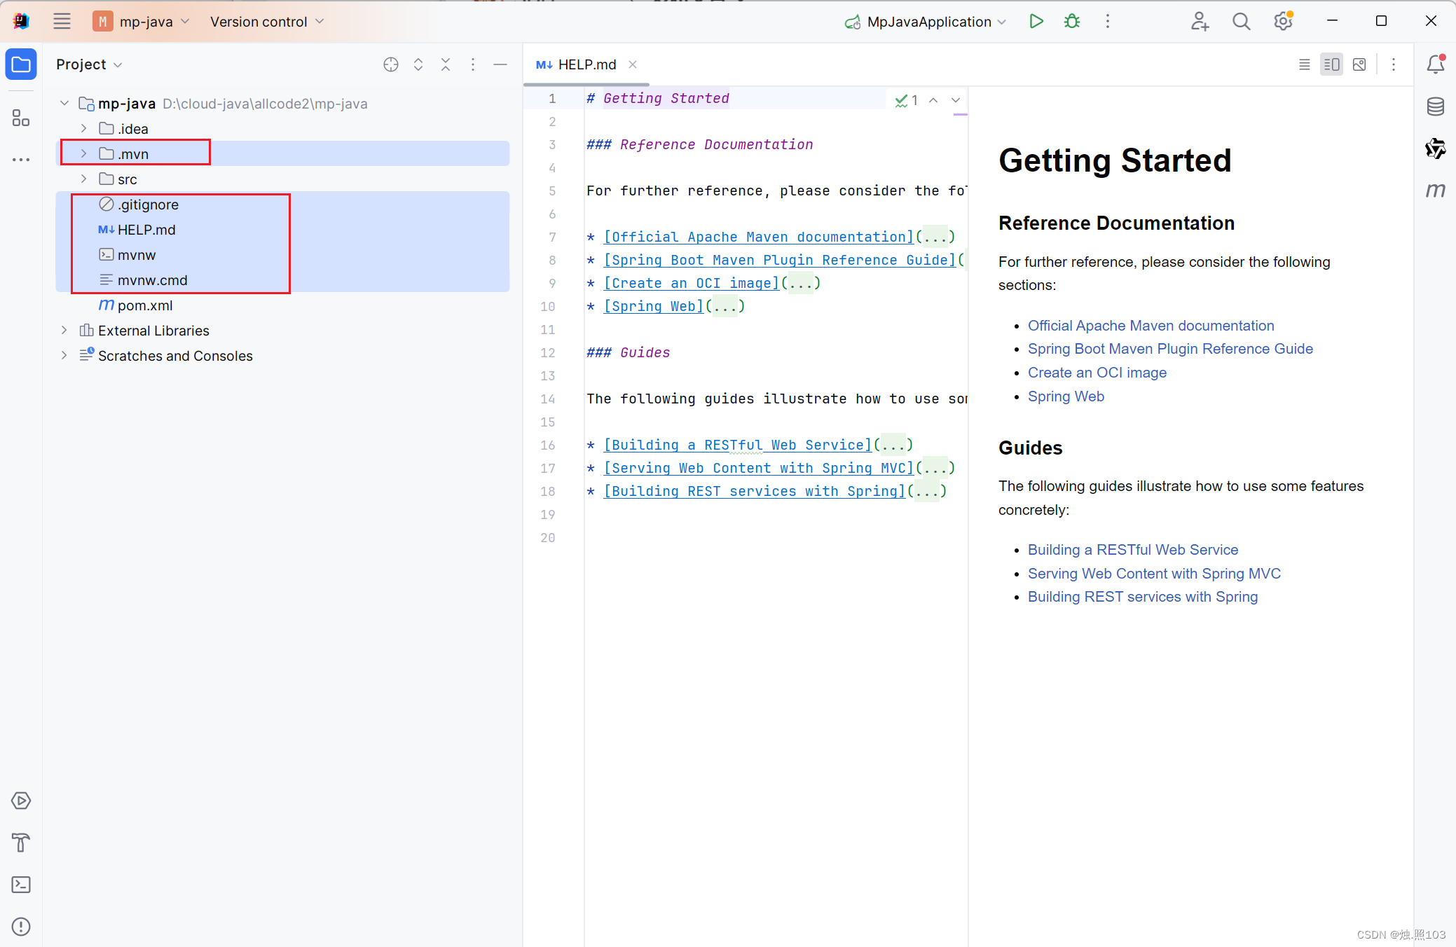
Task: Open the Maven tool window
Action: (x=1435, y=191)
